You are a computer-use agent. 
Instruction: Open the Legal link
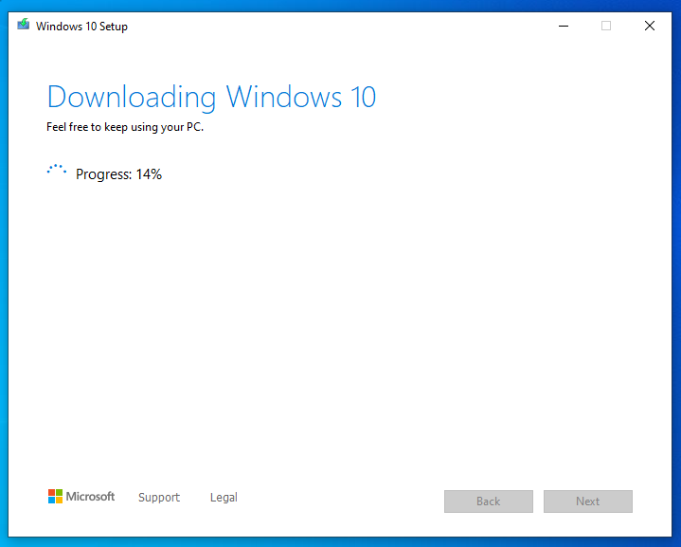[224, 497]
